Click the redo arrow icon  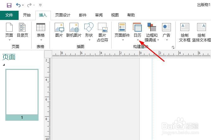pyautogui.click(x=29, y=5)
